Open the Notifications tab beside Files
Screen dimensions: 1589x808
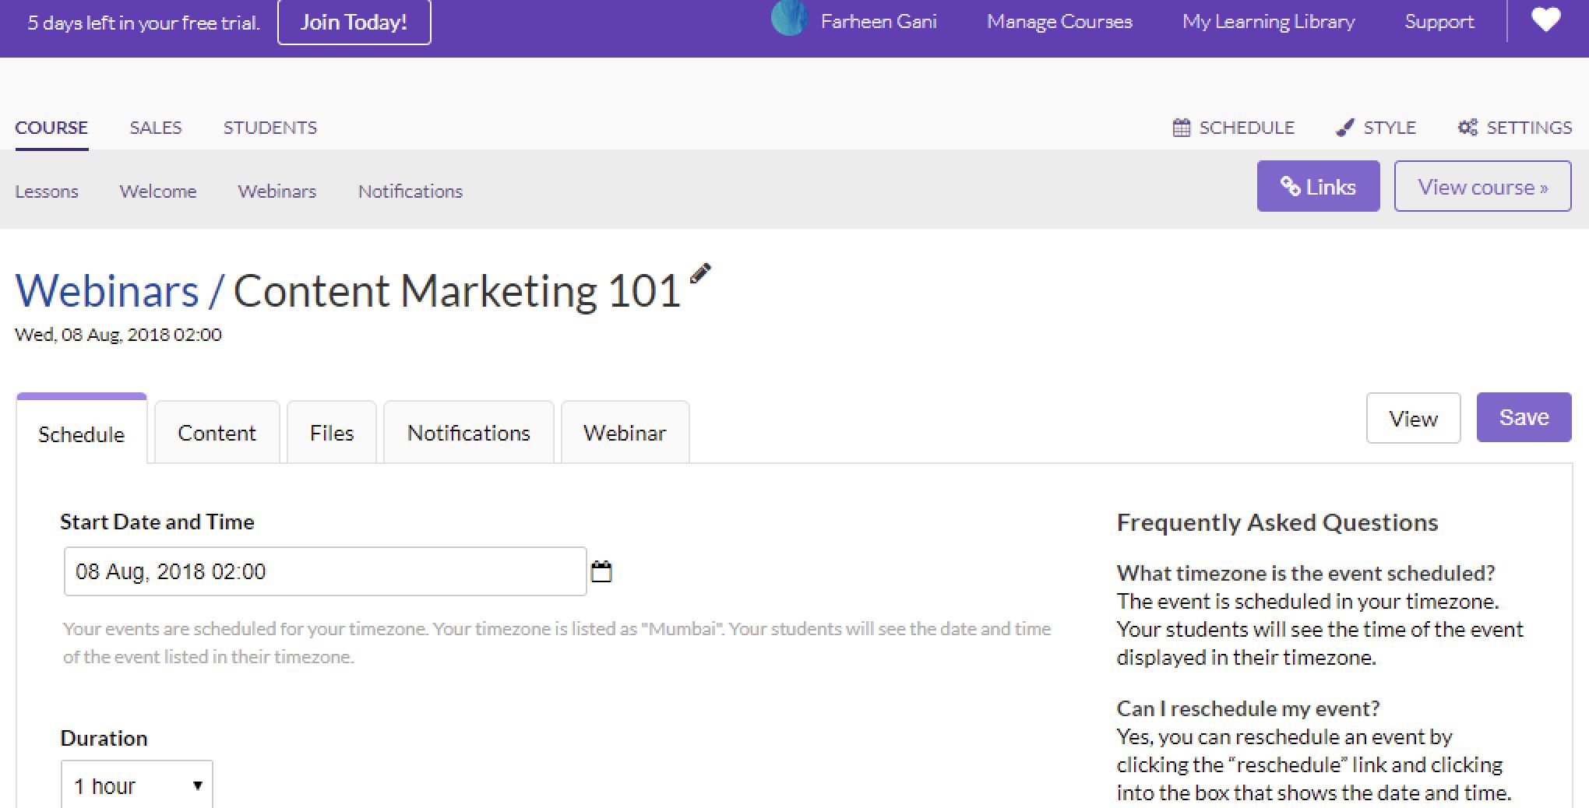click(468, 433)
